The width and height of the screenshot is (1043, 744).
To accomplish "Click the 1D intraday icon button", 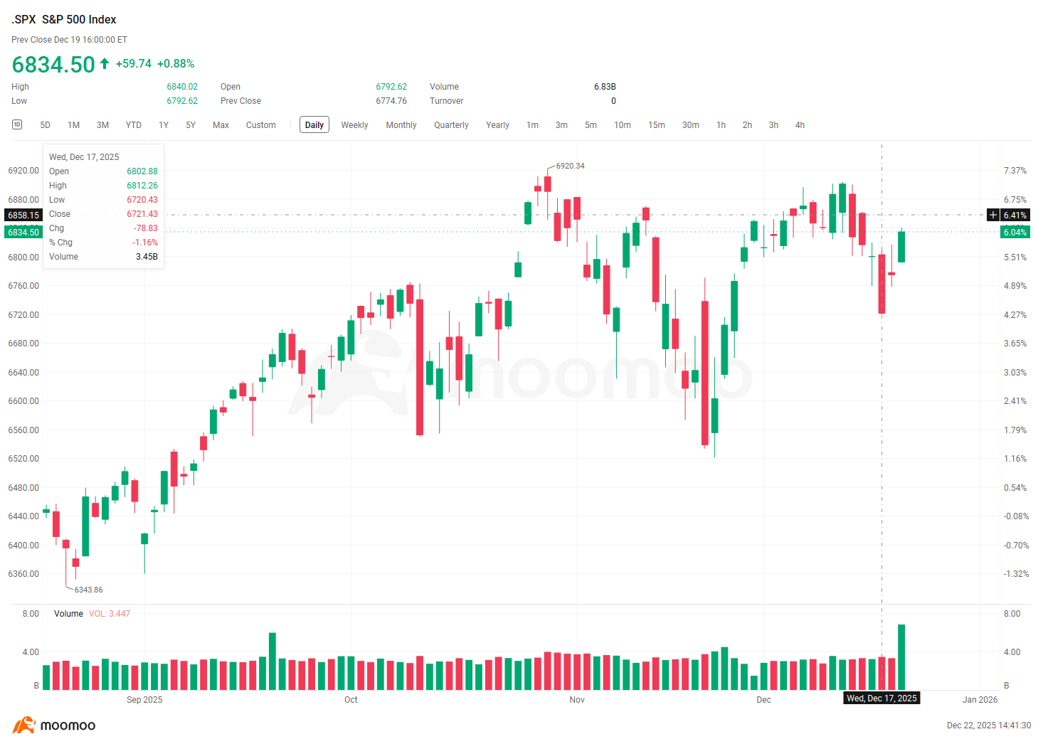I will coord(17,124).
